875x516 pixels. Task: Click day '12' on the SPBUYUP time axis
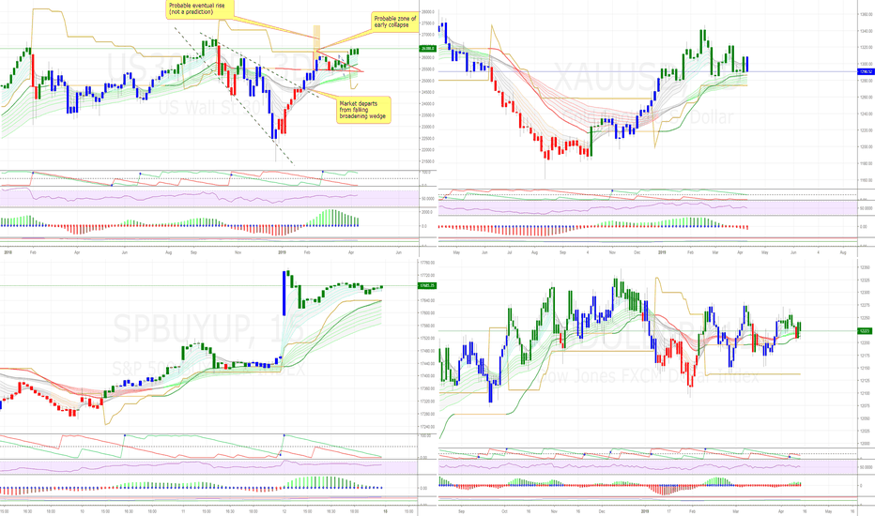284,511
